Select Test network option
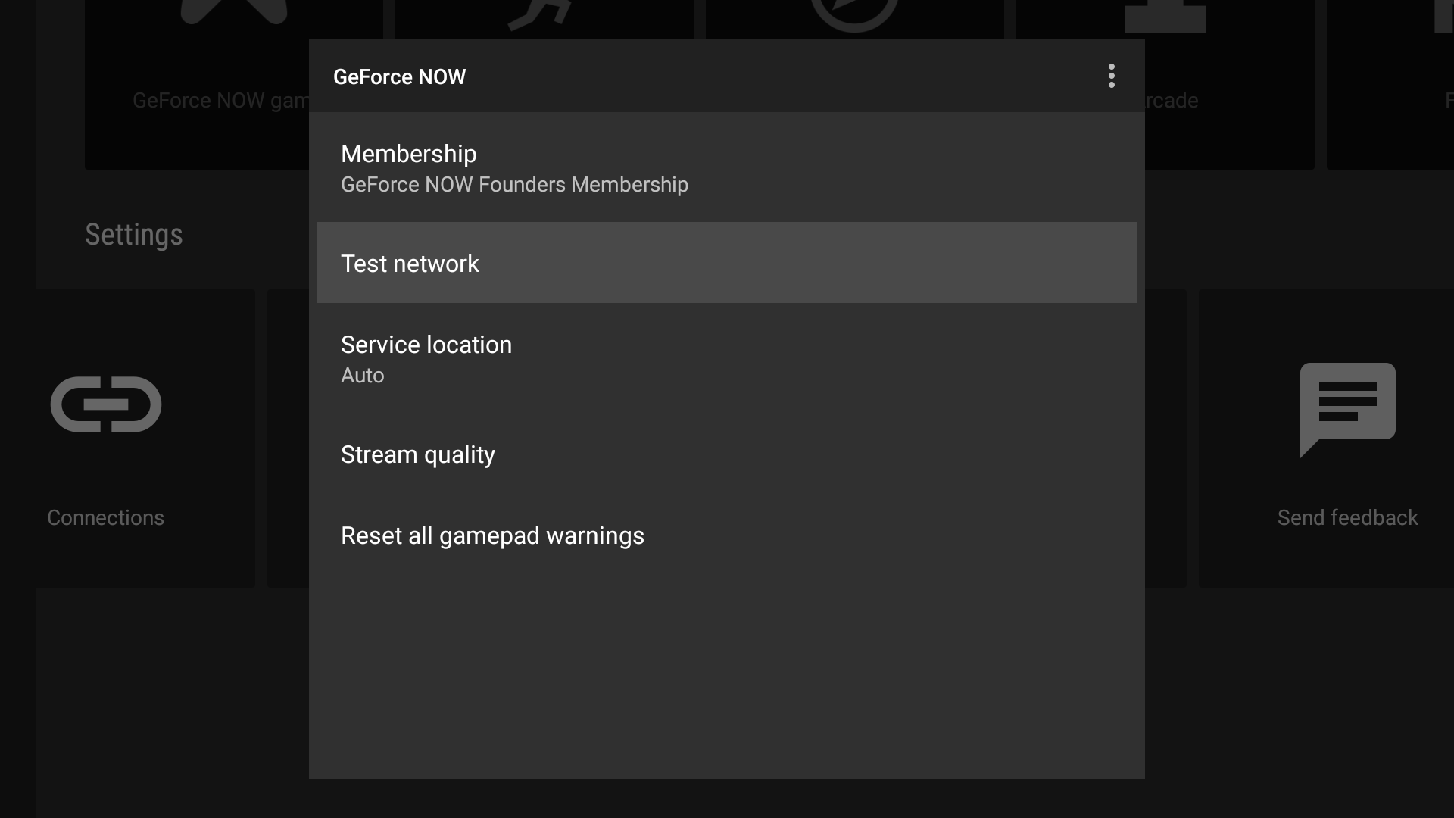The image size is (1454, 818). point(727,263)
